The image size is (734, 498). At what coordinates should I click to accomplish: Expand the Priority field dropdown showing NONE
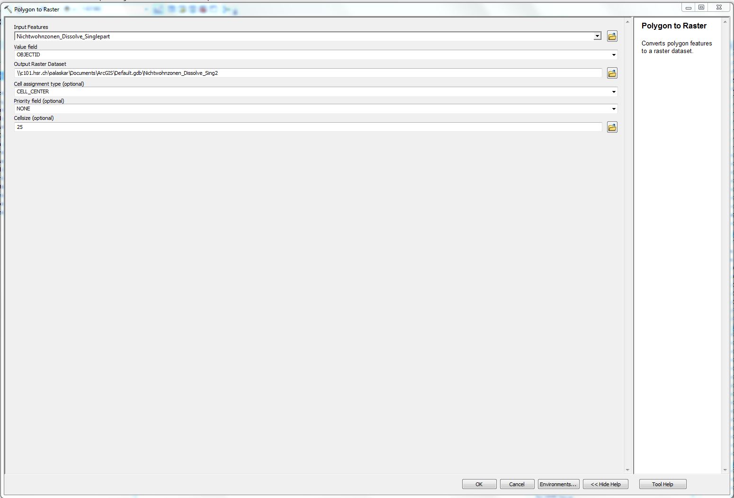click(x=614, y=109)
